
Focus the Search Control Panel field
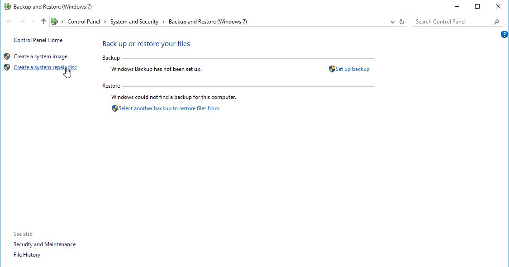pyautogui.click(x=452, y=22)
